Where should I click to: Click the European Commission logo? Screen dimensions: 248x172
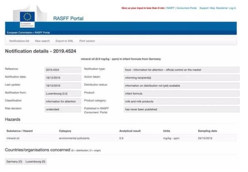pyautogui.click(x=27, y=17)
